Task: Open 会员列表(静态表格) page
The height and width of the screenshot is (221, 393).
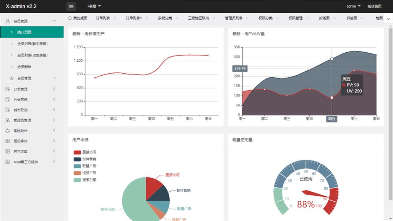Action: pyautogui.click(x=32, y=44)
